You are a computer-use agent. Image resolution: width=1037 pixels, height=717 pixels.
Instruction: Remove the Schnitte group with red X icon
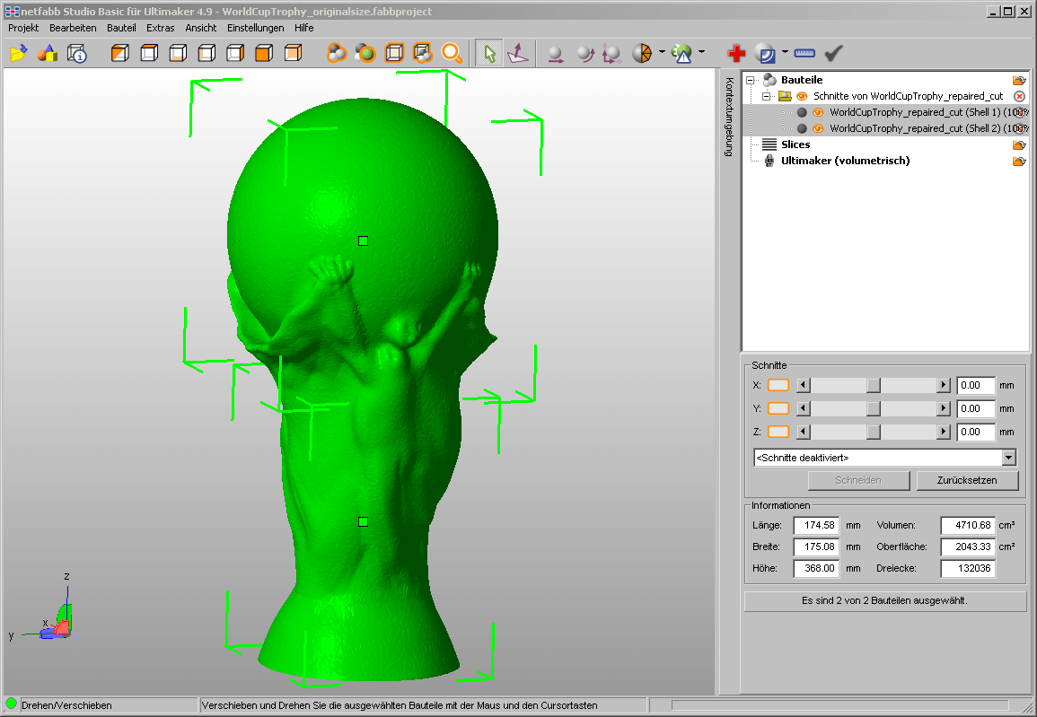click(x=1019, y=97)
